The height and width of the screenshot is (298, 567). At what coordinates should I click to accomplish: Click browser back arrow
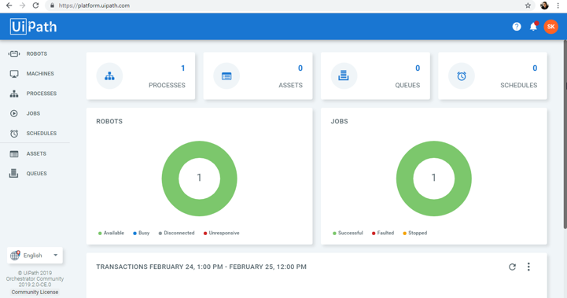click(9, 6)
